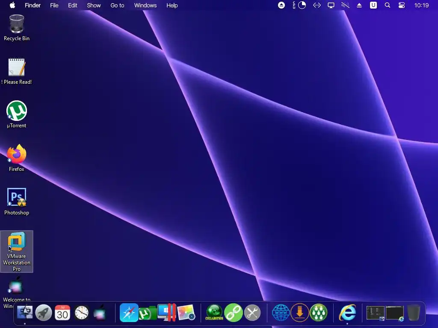This screenshot has height=328, width=438.
Task: Open the Calendar icon showing 30
Action: coord(62,313)
